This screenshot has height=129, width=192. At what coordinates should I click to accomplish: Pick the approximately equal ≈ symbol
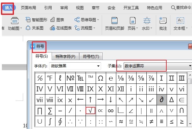click(121, 121)
